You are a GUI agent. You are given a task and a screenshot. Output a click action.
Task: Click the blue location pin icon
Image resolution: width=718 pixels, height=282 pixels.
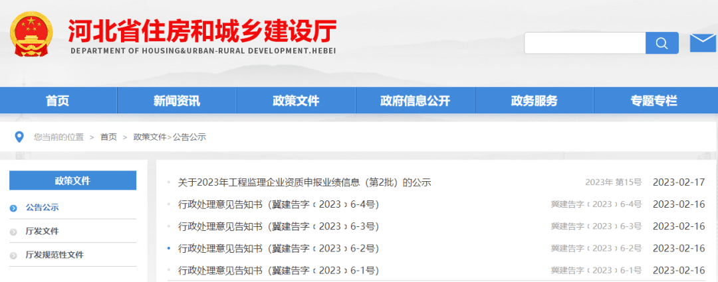click(x=19, y=137)
